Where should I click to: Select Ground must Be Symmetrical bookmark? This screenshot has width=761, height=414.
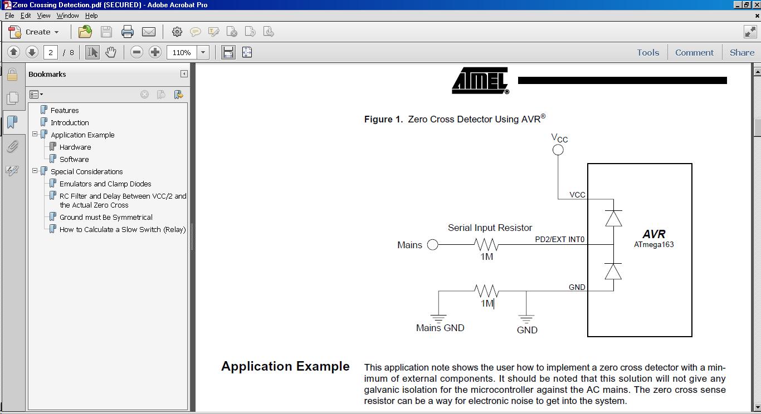point(106,217)
